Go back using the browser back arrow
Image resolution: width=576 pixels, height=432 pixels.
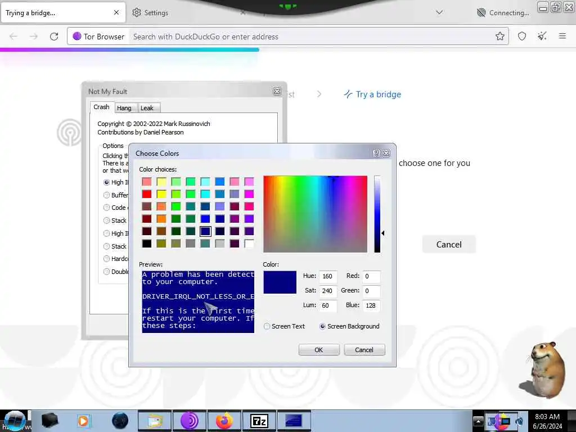[13, 37]
